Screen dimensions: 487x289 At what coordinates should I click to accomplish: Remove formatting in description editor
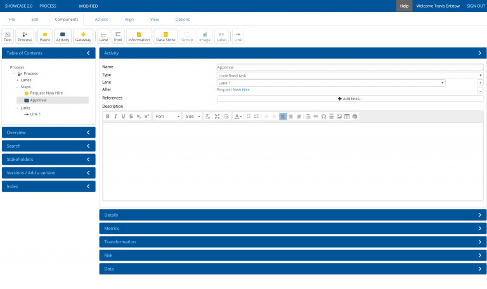[208, 117]
